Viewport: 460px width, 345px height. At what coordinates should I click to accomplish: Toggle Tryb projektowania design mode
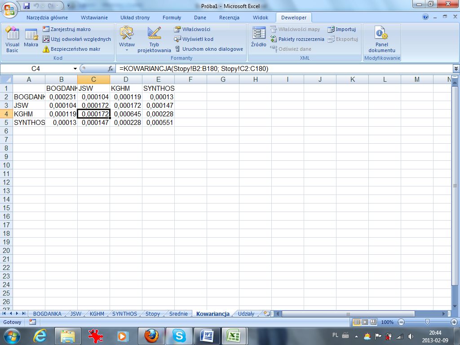(x=154, y=40)
